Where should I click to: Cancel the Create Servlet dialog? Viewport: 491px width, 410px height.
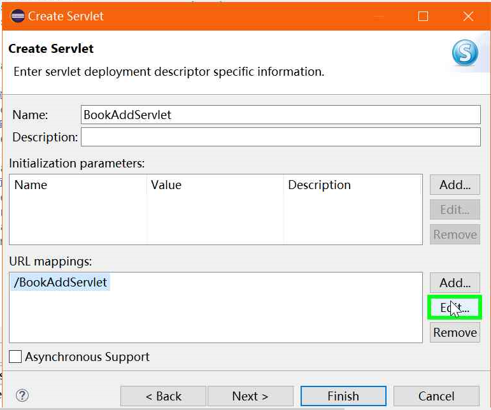click(x=436, y=396)
